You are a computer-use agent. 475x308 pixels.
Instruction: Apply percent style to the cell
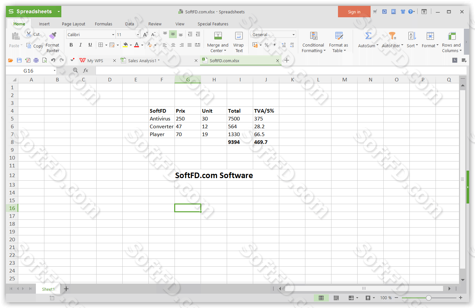click(x=267, y=45)
